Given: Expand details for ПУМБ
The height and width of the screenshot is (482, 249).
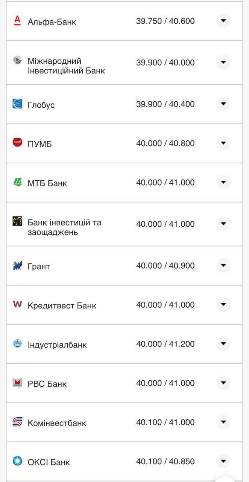Looking at the screenshot, I should pos(223,143).
